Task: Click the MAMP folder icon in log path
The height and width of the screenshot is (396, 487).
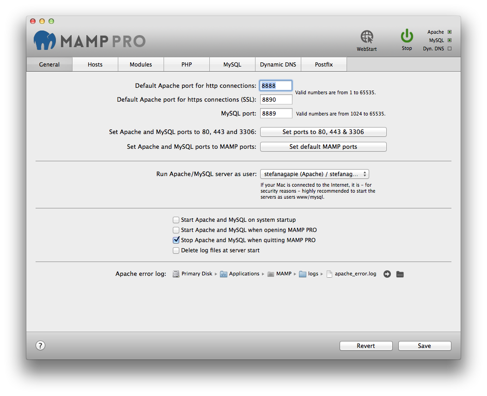Action: pos(270,274)
